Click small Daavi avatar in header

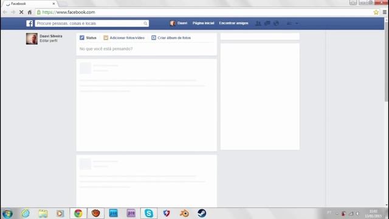[173, 23]
